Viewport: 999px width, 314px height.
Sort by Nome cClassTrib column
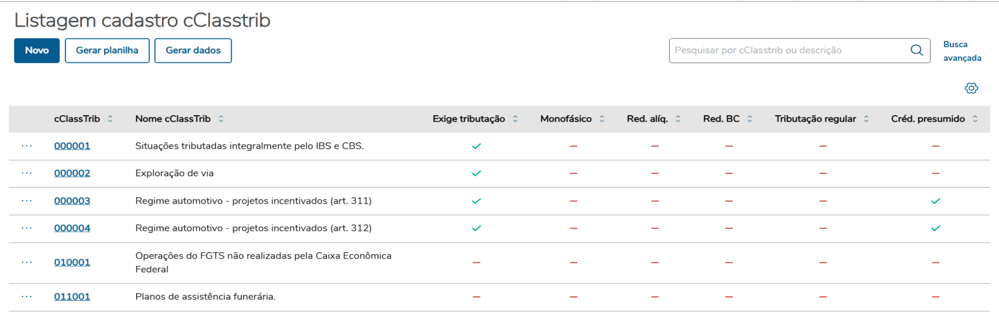[221, 119]
